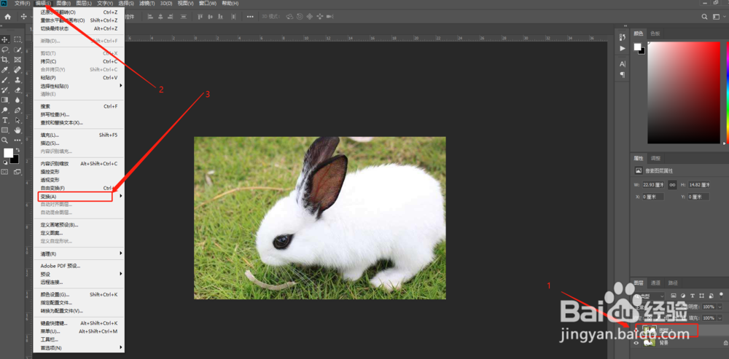Open the layer filter type dropdown
The width and height of the screenshot is (729, 359).
(x=650, y=296)
